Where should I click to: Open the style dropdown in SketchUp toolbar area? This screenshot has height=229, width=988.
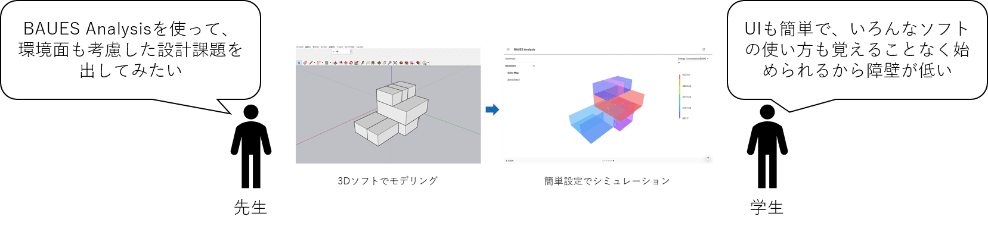click(x=342, y=52)
